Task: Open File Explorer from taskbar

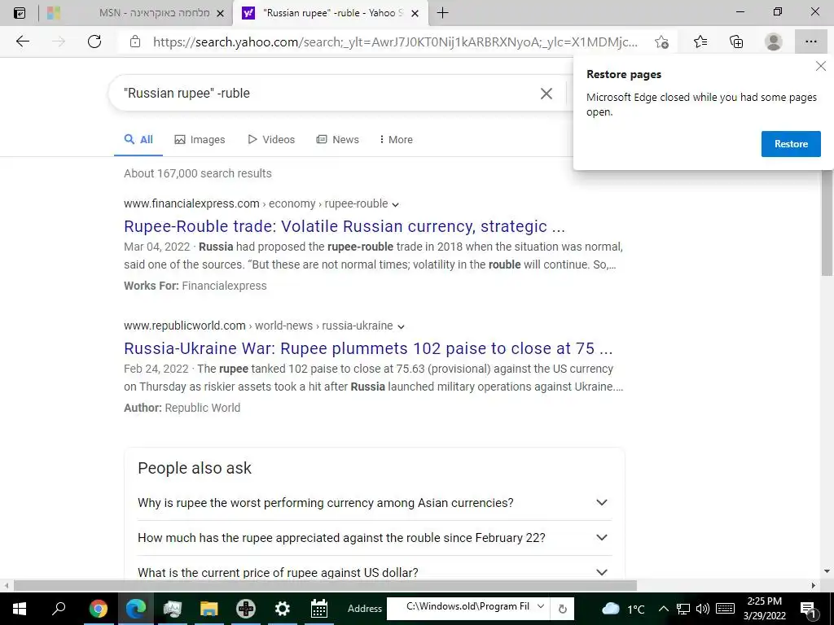Action: pyautogui.click(x=209, y=609)
